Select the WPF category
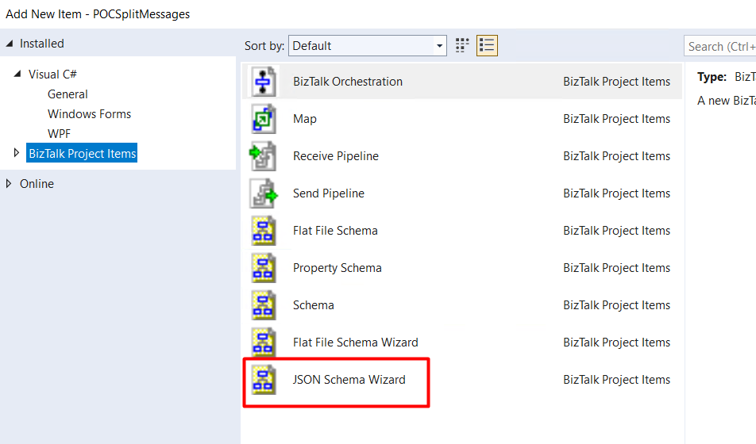This screenshot has height=444, width=756. (x=59, y=134)
